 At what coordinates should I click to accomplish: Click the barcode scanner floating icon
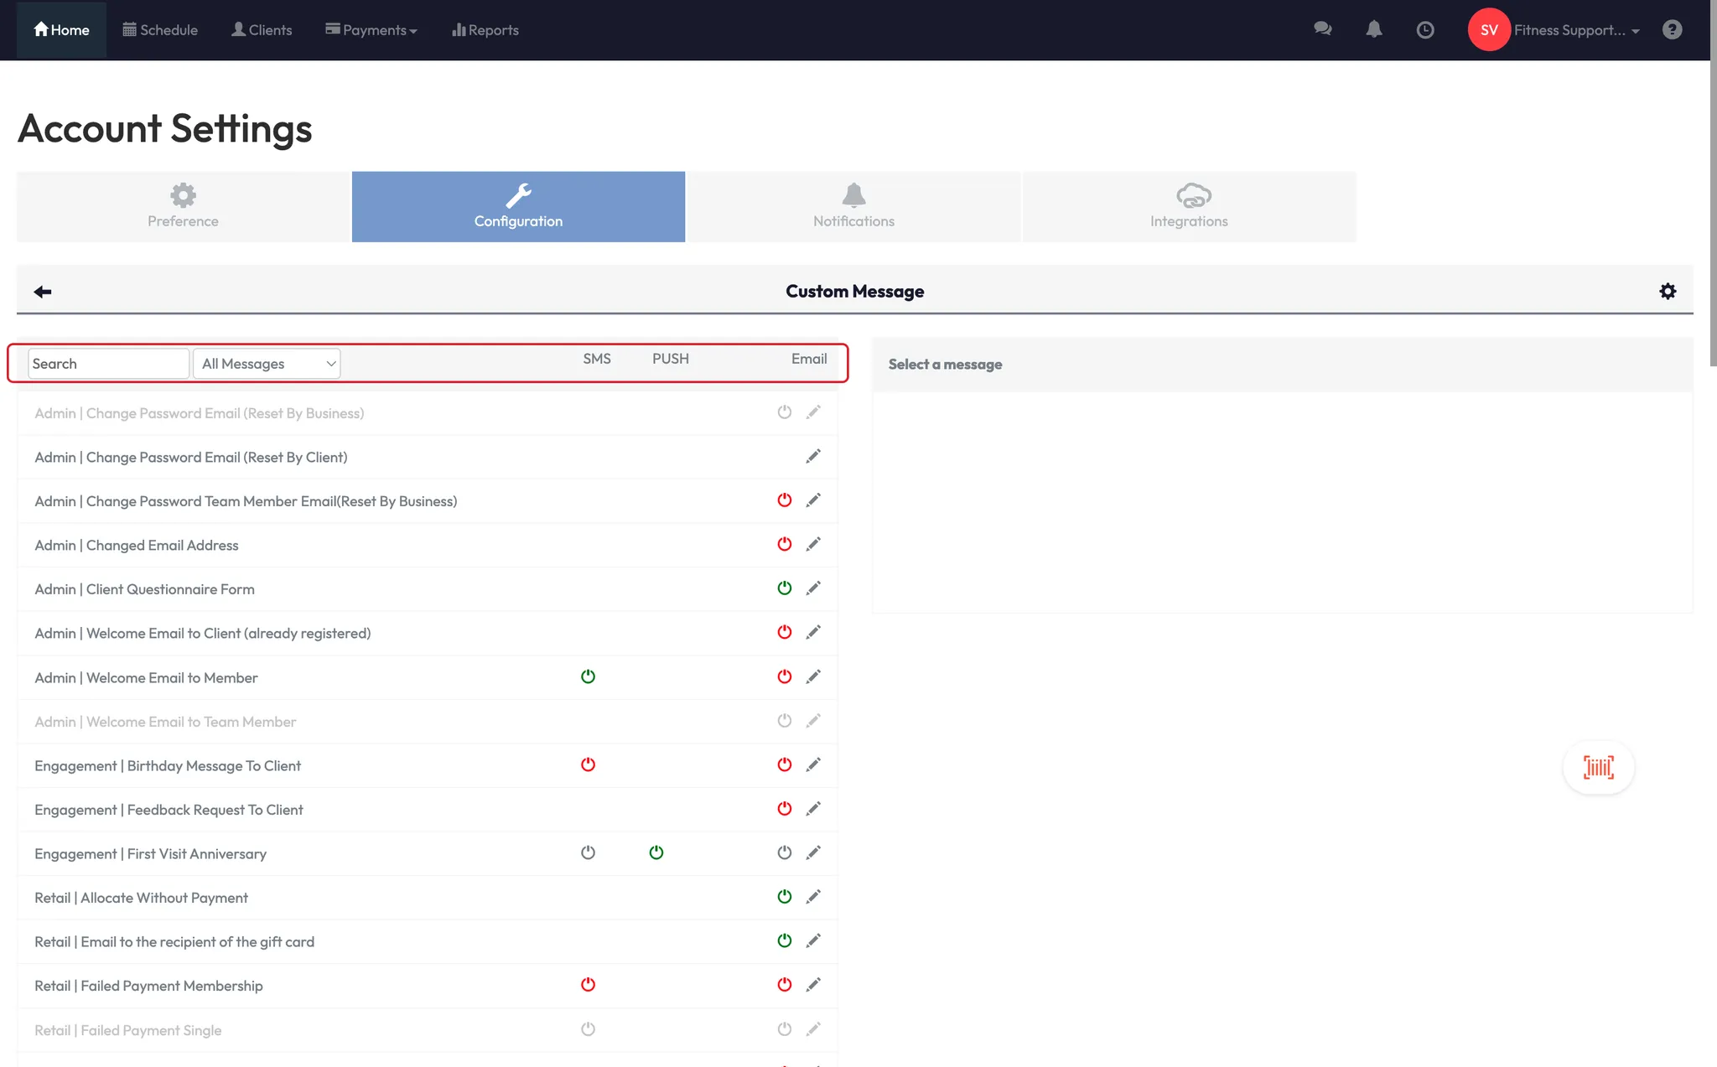(x=1598, y=767)
